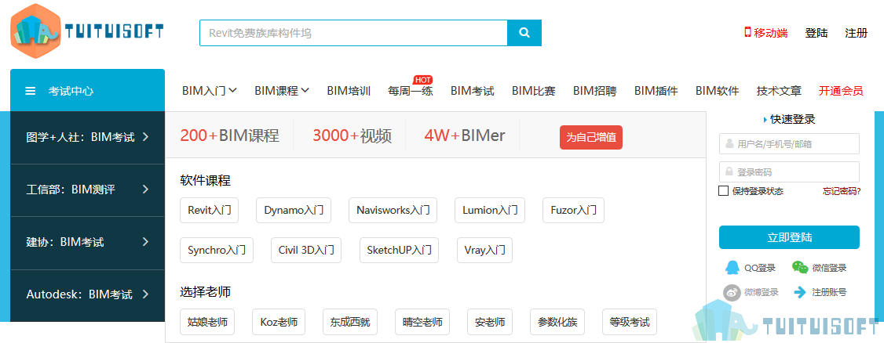Select the Civil 3D入门 course button
Screen dimensions: 884x343
pyautogui.click(x=306, y=251)
